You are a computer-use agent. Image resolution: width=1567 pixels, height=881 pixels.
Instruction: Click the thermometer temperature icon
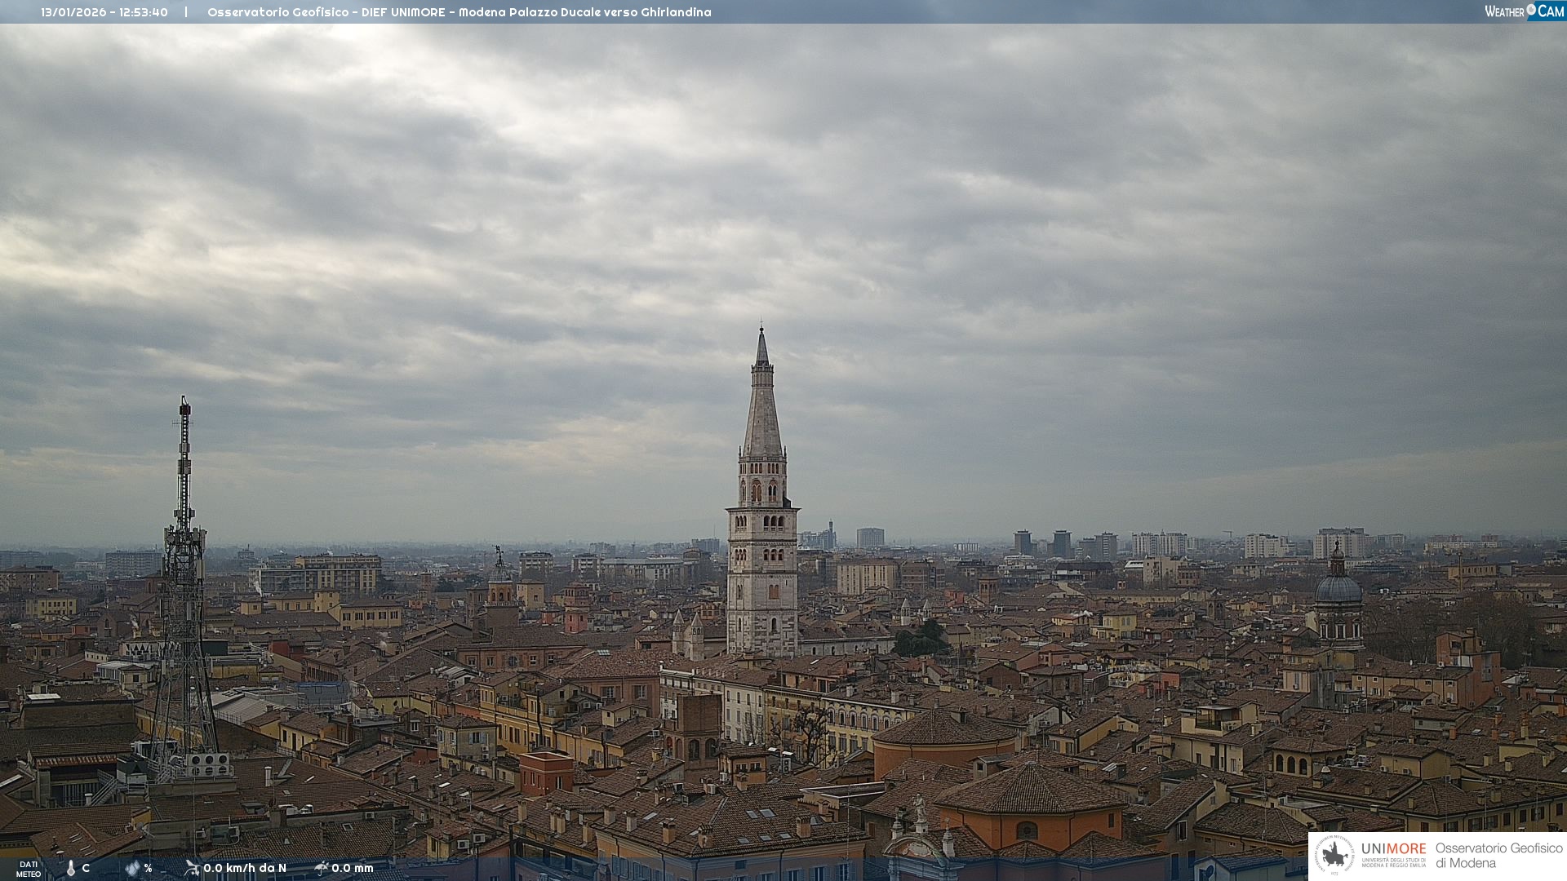(70, 869)
